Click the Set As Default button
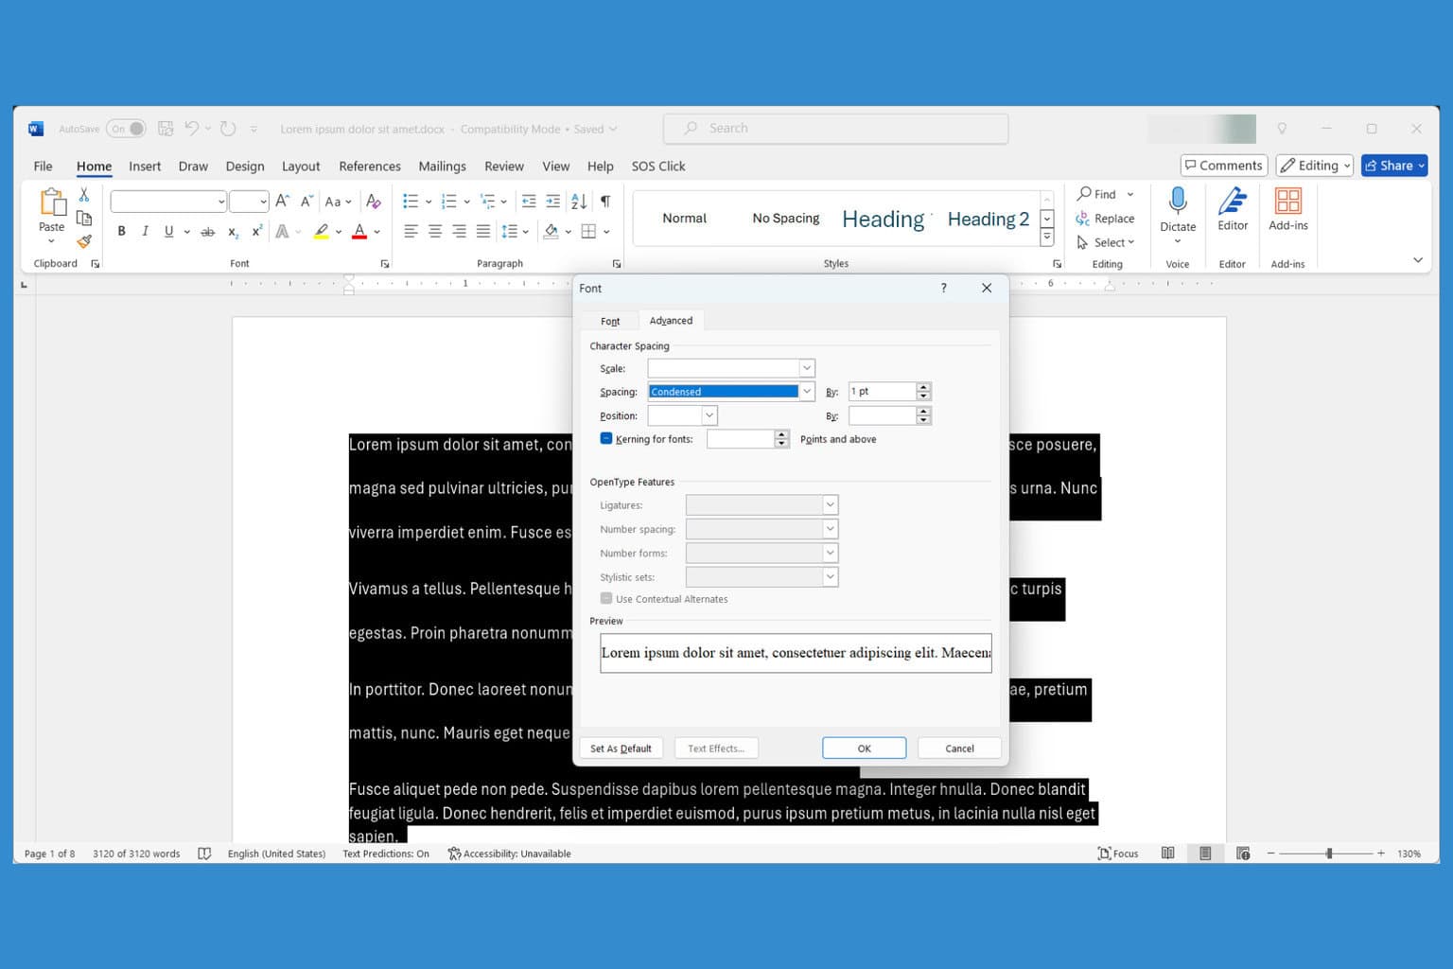This screenshot has width=1453, height=969. point(621,748)
